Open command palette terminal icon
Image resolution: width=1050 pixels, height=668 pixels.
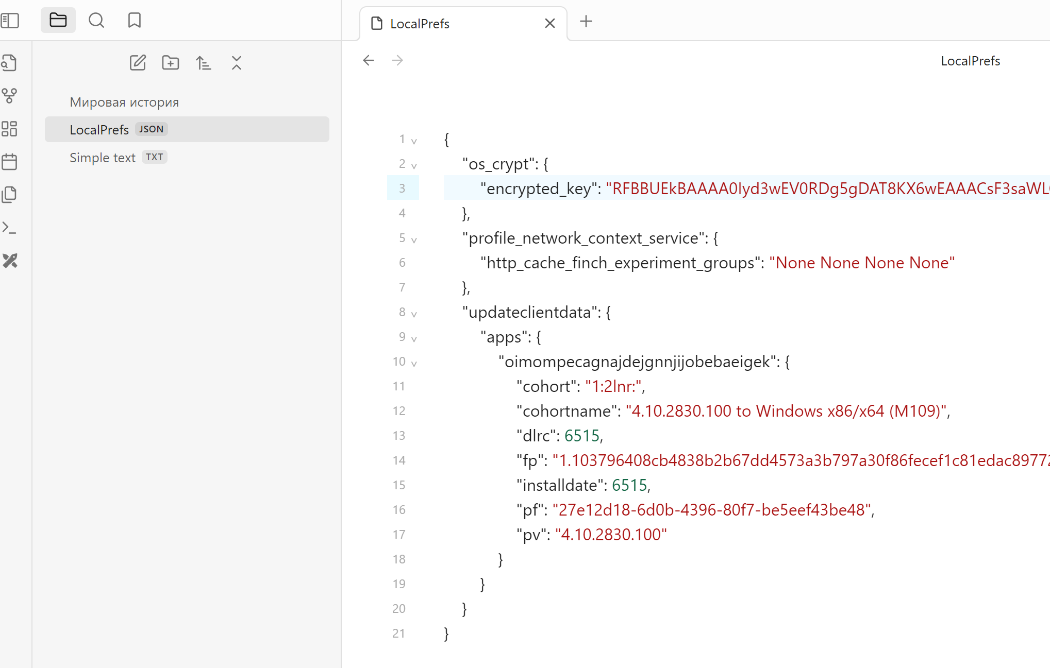pyautogui.click(x=10, y=228)
